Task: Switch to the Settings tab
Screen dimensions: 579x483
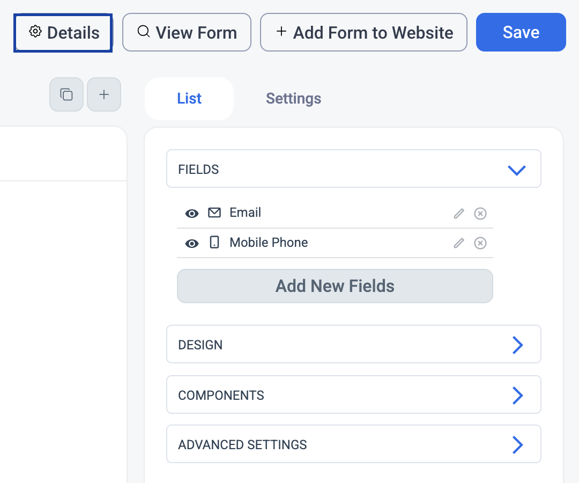Action: tap(294, 99)
